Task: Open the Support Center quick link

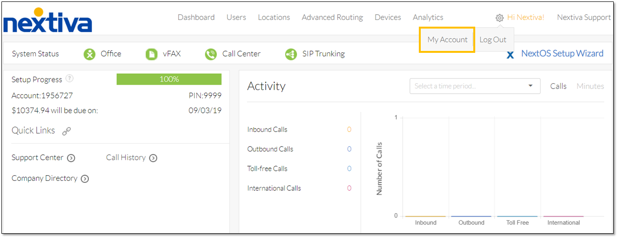Action: [x=37, y=158]
